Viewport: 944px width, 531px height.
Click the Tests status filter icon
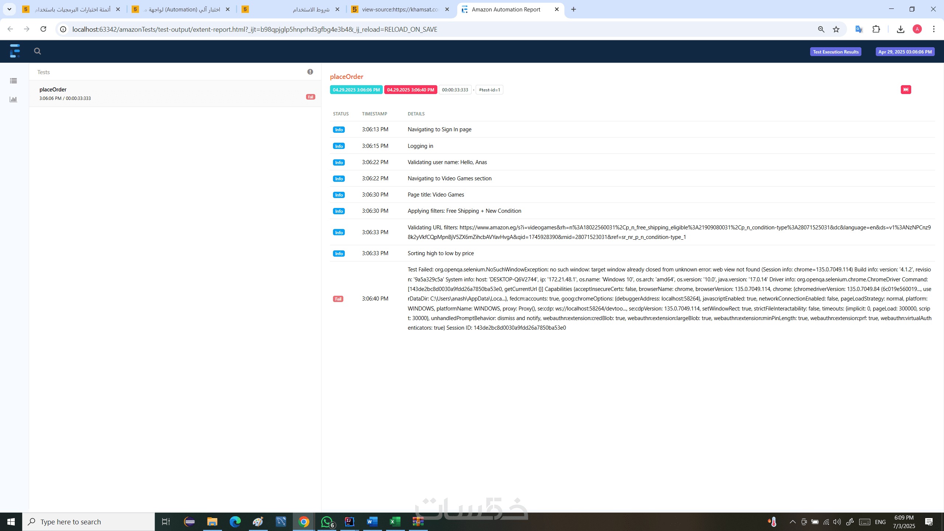310,72
